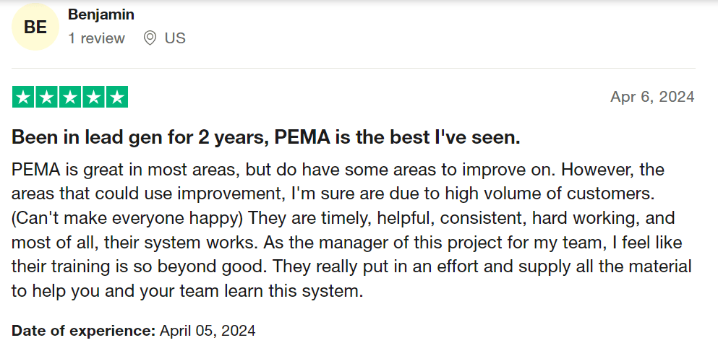Click the line starting "areas that could use"
The height and width of the screenshot is (356, 718).
[x=333, y=194]
